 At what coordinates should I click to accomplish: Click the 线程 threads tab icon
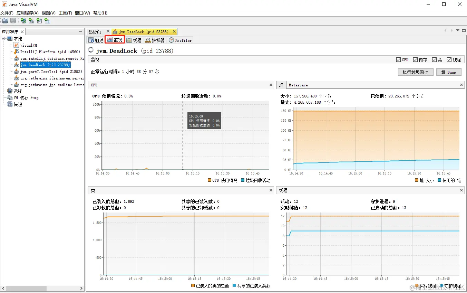click(129, 40)
